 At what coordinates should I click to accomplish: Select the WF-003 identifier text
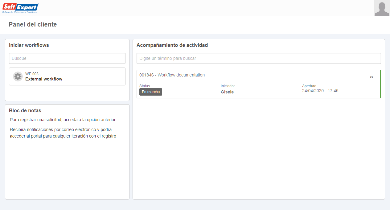(x=32, y=74)
